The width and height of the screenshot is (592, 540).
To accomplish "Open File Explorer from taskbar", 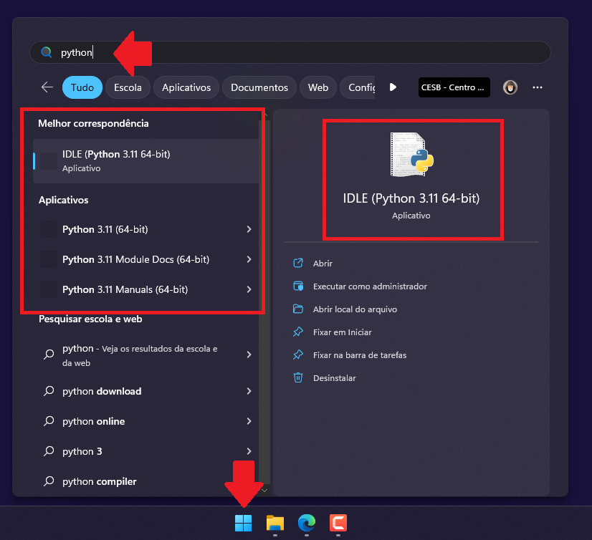I will (x=275, y=523).
